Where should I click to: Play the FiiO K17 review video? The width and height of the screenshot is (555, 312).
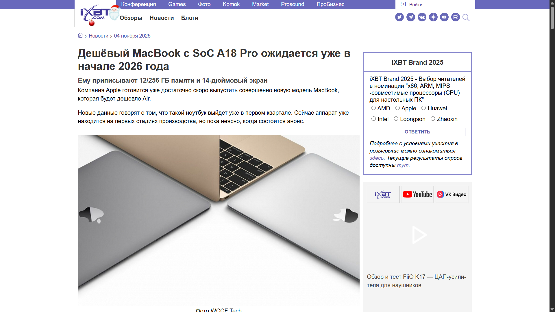pyautogui.click(x=419, y=235)
